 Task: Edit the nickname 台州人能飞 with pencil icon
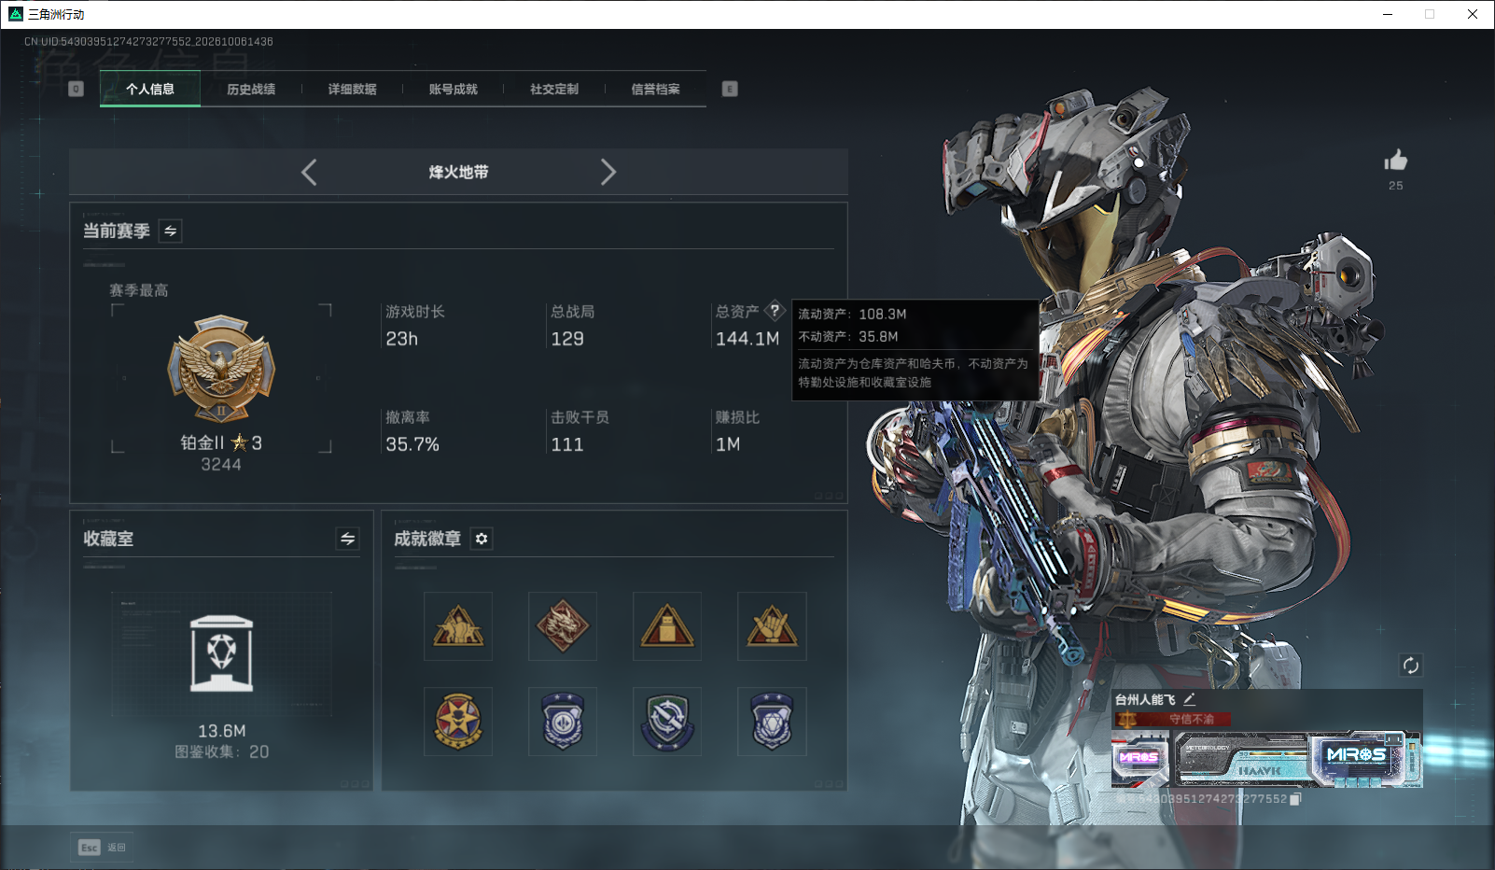pos(1189,699)
